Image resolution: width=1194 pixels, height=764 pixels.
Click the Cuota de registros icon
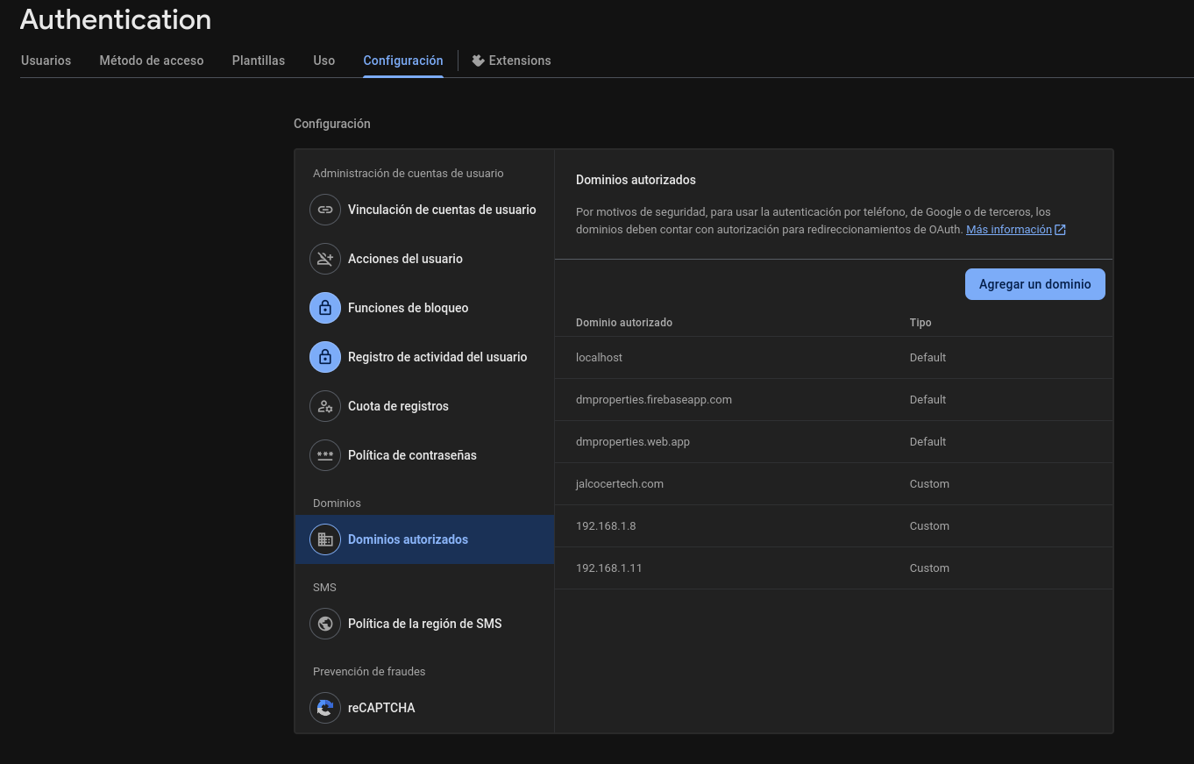(x=325, y=406)
